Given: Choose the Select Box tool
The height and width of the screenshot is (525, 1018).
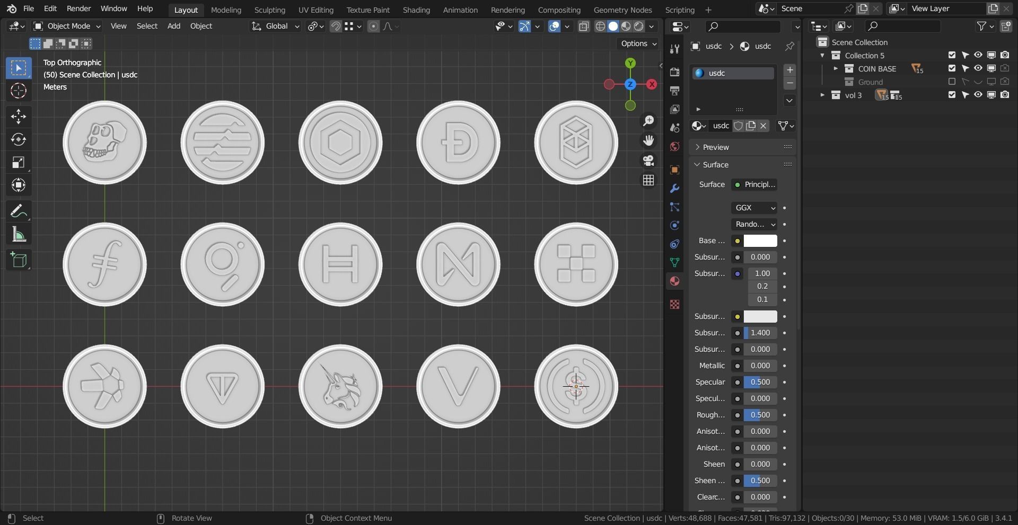Looking at the screenshot, I should click(x=19, y=68).
